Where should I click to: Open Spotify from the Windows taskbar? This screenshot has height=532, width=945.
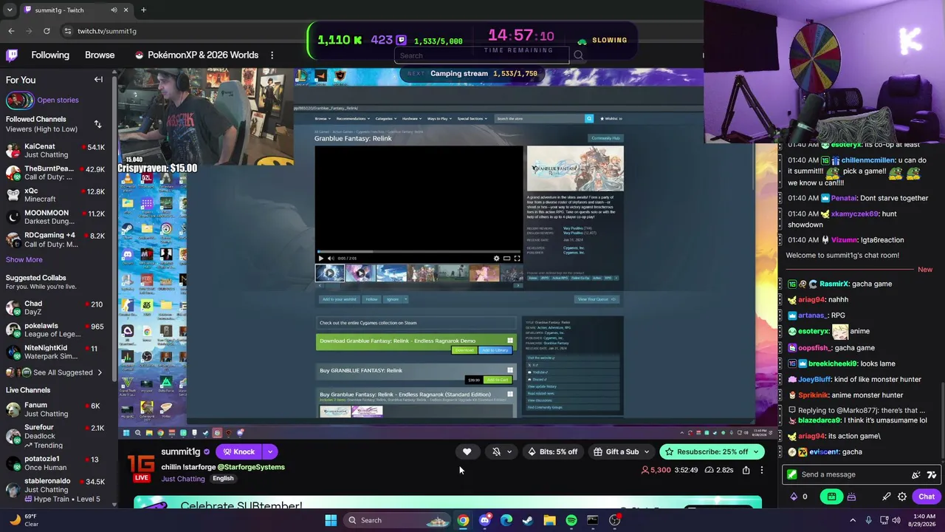click(x=571, y=520)
